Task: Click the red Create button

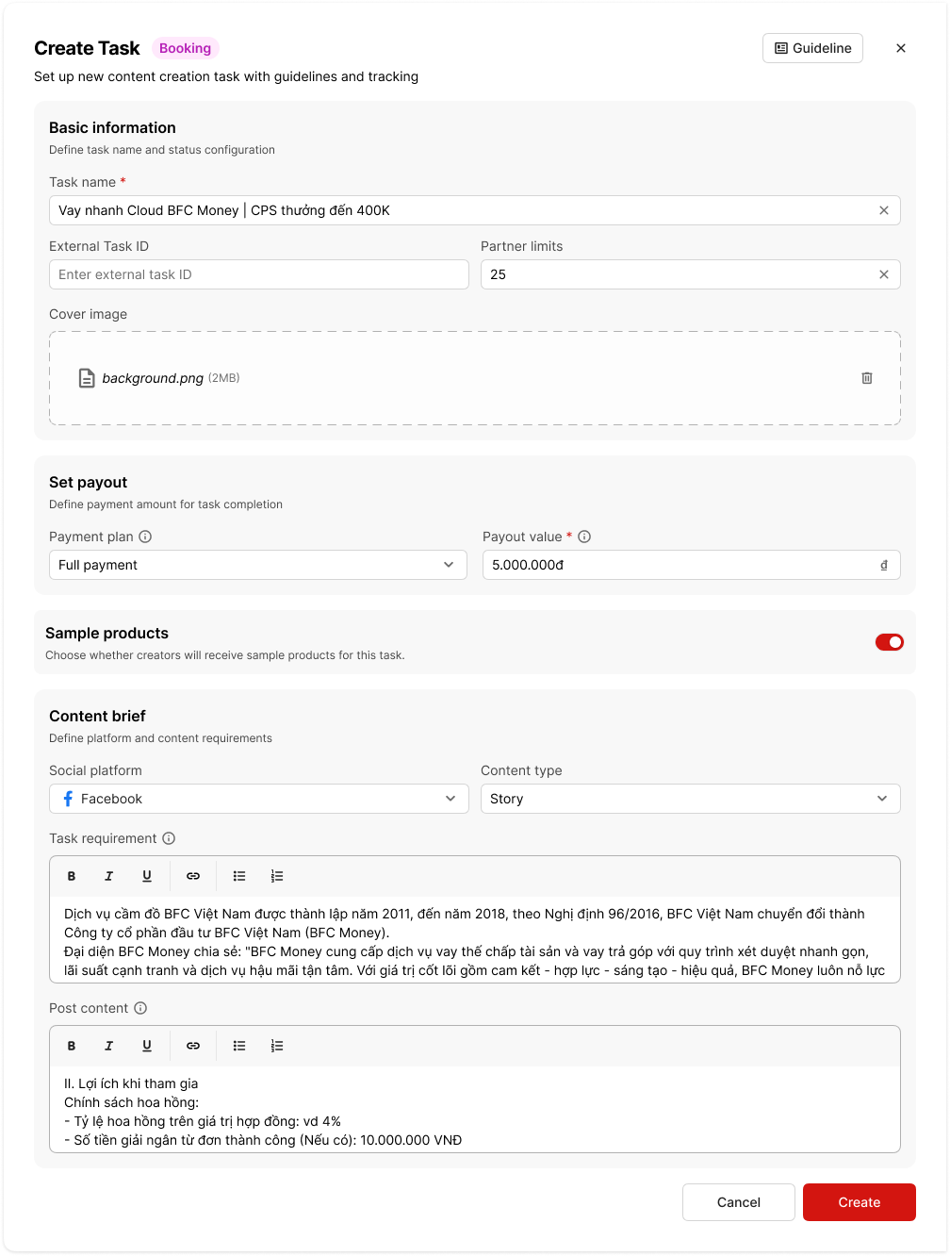Action: pyautogui.click(x=859, y=1202)
